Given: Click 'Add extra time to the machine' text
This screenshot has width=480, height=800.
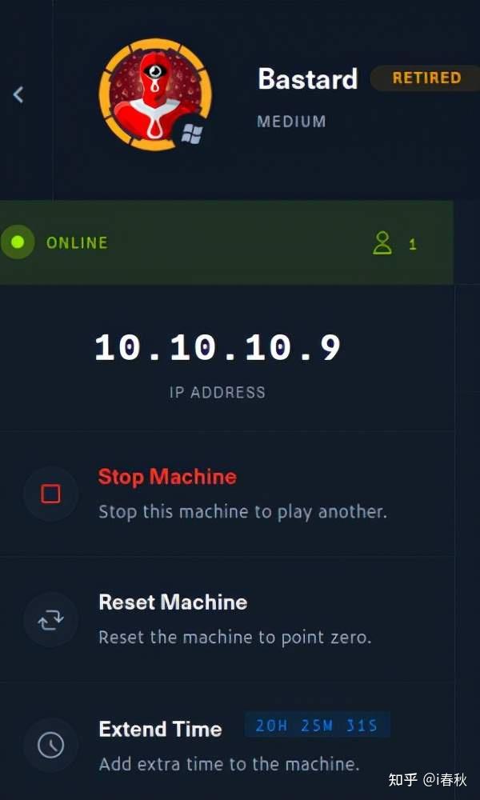Looking at the screenshot, I should click(x=229, y=764).
